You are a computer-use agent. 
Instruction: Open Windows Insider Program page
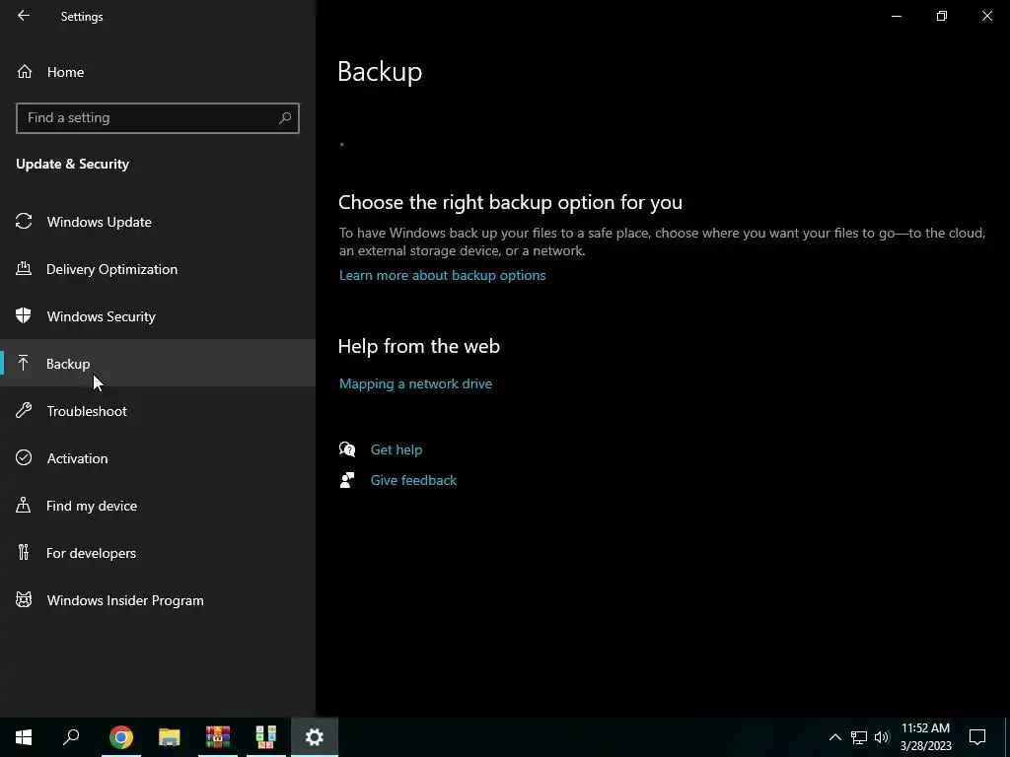(157, 600)
